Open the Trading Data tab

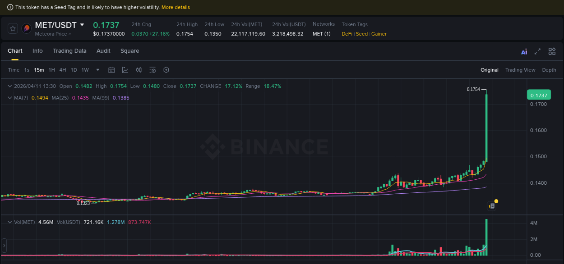pyautogui.click(x=69, y=51)
